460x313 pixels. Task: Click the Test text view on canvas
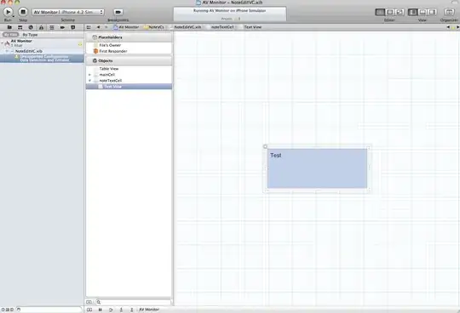pyautogui.click(x=317, y=168)
